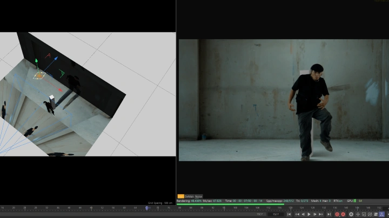Click the highlighted blue icon at the timeline's right end
389x218 pixels.
[381, 214]
